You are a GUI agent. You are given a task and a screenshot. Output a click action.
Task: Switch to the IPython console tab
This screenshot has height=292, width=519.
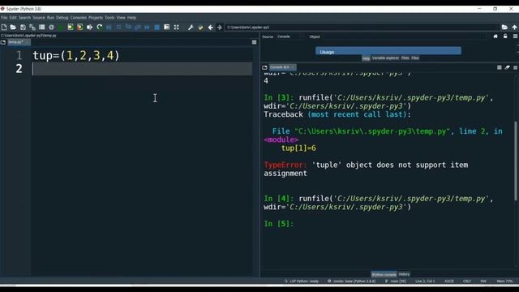point(384,274)
